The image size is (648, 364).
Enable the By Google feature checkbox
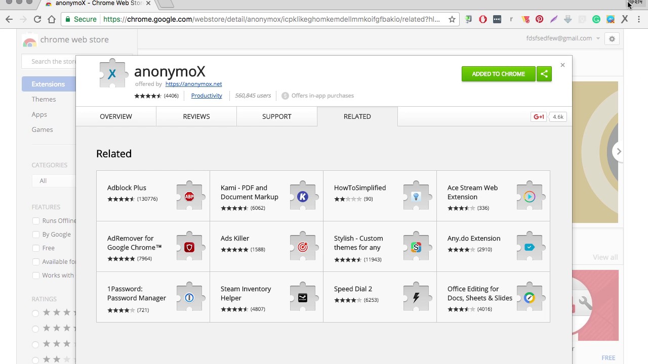point(36,235)
